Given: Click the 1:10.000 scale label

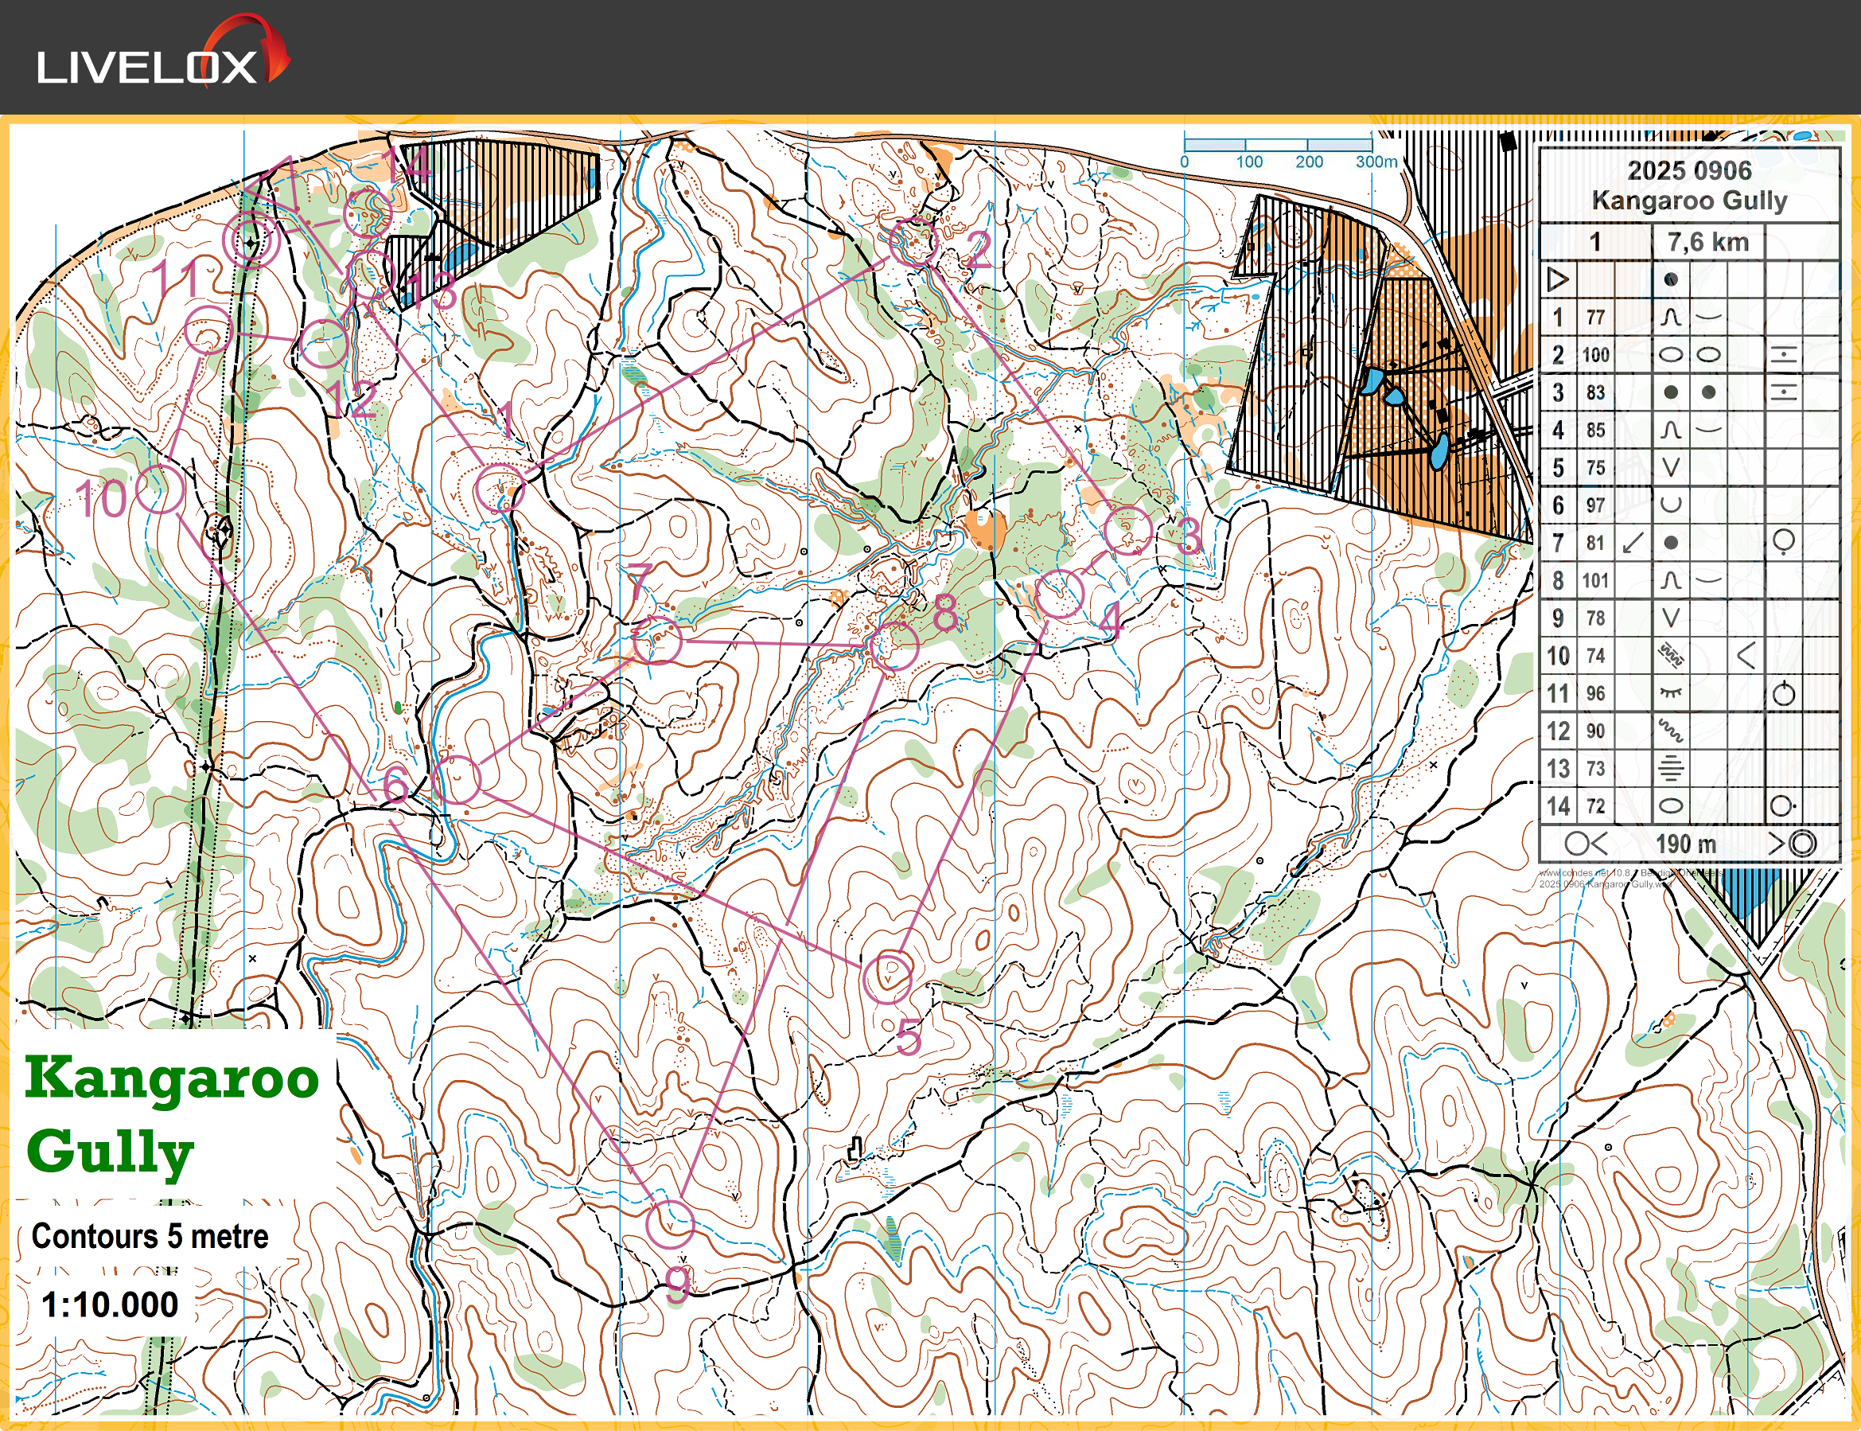Looking at the screenshot, I should 109,1304.
